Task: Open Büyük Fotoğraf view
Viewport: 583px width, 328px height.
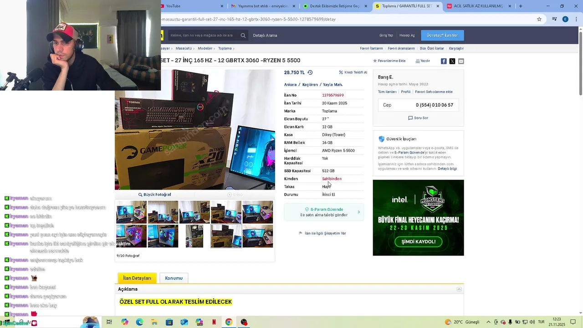Action: [x=155, y=195]
